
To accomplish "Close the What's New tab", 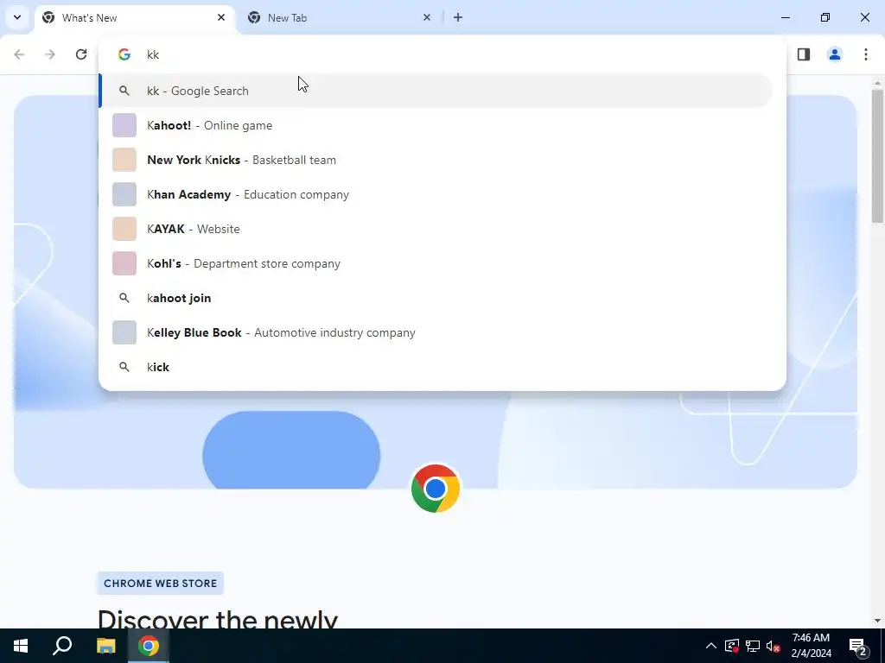I will [221, 17].
